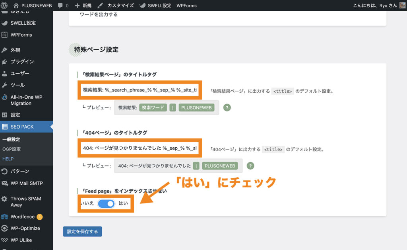The height and width of the screenshot is (250, 407).
Task: Select the 一般設定 submenu item
Action: pos(11,140)
